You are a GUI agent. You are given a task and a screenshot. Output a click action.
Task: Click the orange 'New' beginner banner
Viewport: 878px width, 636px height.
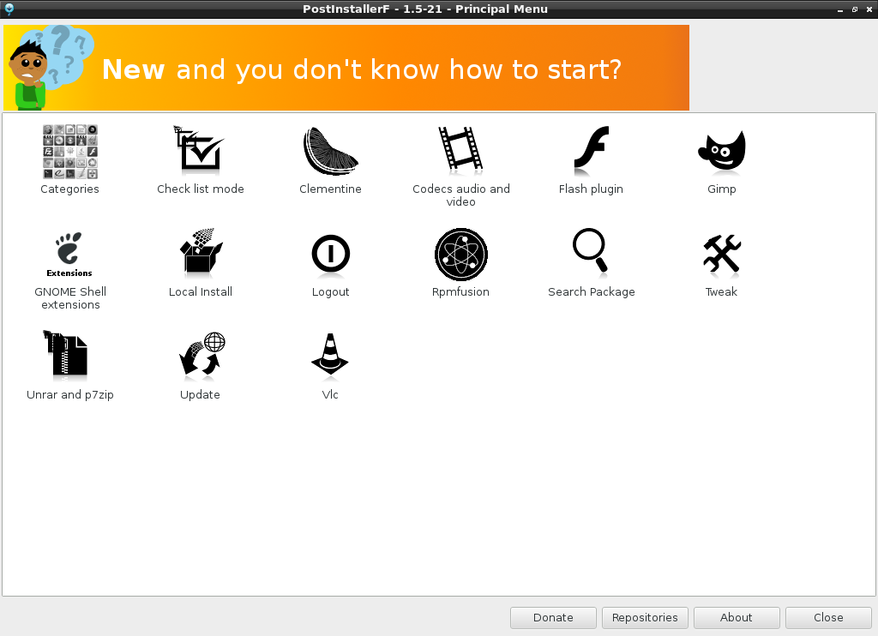[x=346, y=68]
